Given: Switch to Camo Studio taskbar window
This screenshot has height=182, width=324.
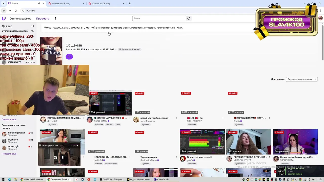Looking at the screenshot, I should (162, 179).
